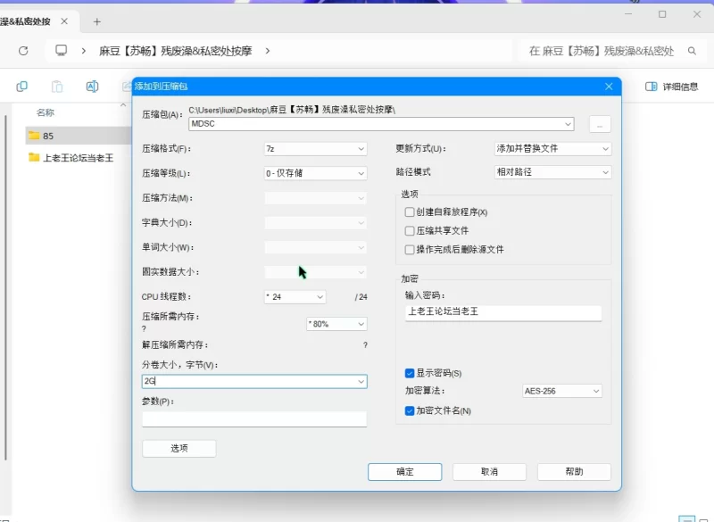Click the folder name in address breadcrumb
This screenshot has width=714, height=522.
pos(175,51)
